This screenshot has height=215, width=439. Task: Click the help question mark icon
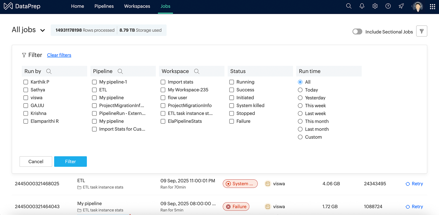tap(388, 6)
